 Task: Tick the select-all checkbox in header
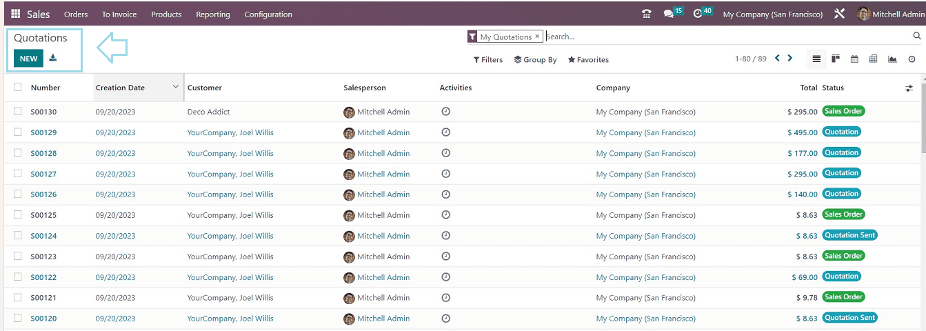point(17,88)
